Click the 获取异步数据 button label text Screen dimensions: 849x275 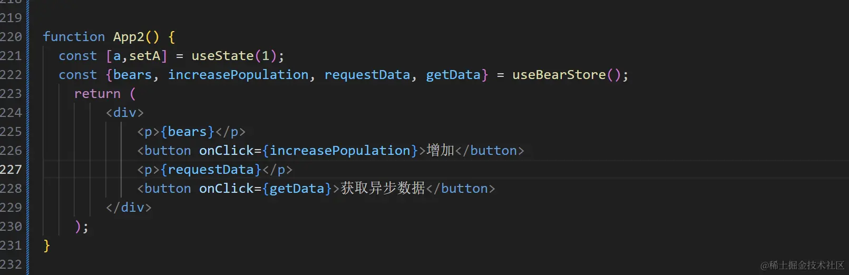tap(383, 189)
